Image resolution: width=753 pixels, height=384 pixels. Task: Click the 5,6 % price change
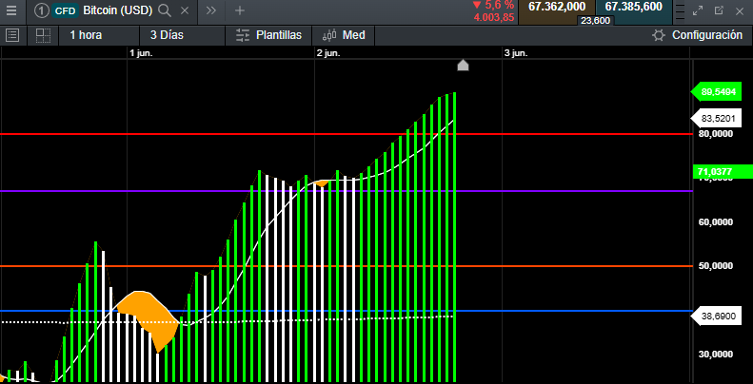[493, 6]
